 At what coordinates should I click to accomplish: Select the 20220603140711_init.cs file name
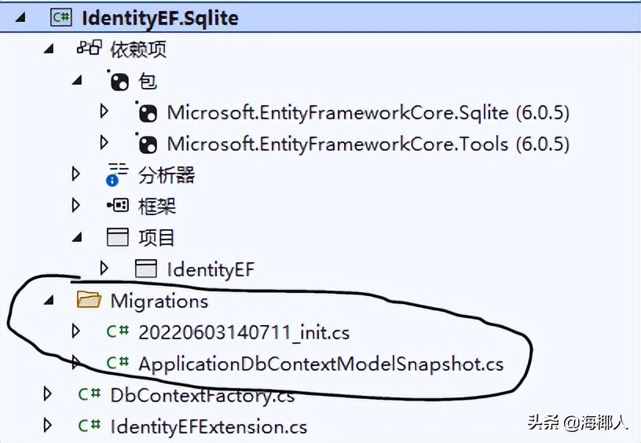[244, 332]
